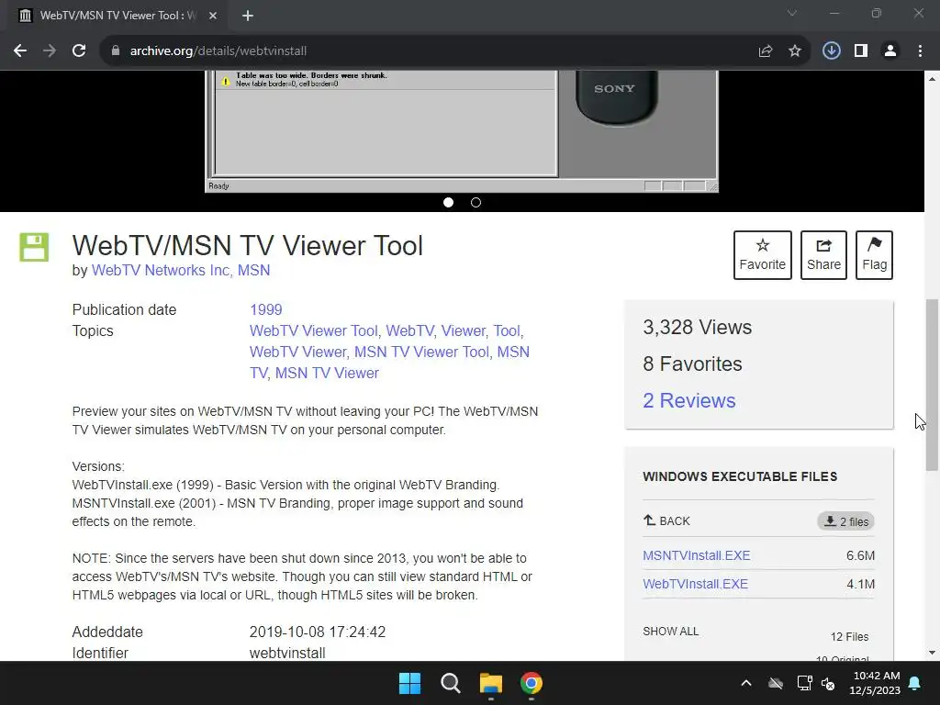Open File Explorer from the taskbar
This screenshot has width=940, height=705.
coord(490,683)
